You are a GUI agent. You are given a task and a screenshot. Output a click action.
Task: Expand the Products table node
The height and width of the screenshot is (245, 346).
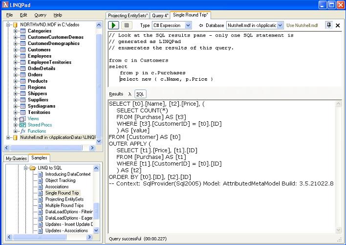click(x=16, y=81)
